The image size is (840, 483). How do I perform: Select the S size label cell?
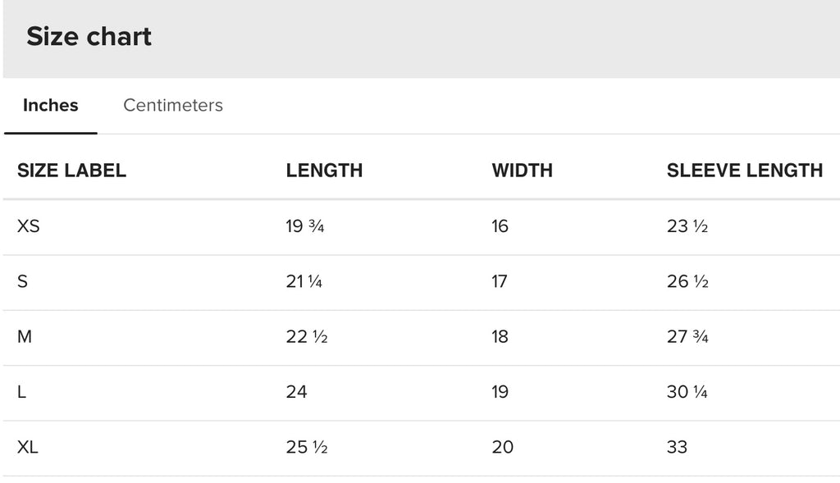[23, 281]
